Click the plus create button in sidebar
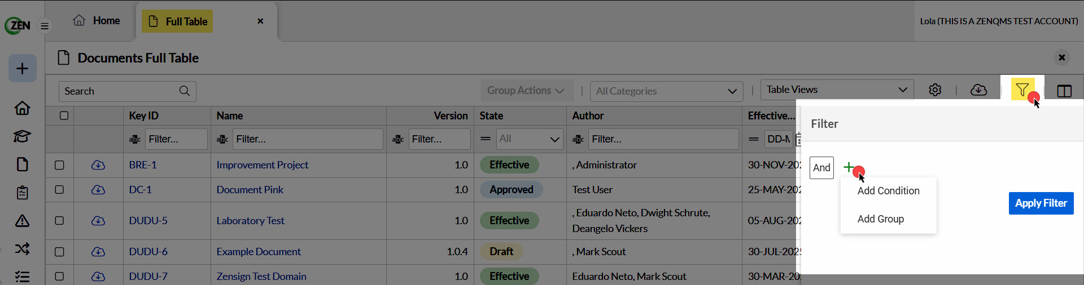Screen dimensions: 1084x285 [x=23, y=68]
